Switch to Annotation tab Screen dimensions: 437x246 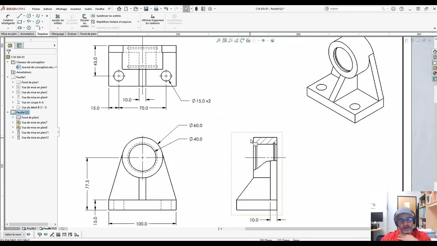point(27,34)
